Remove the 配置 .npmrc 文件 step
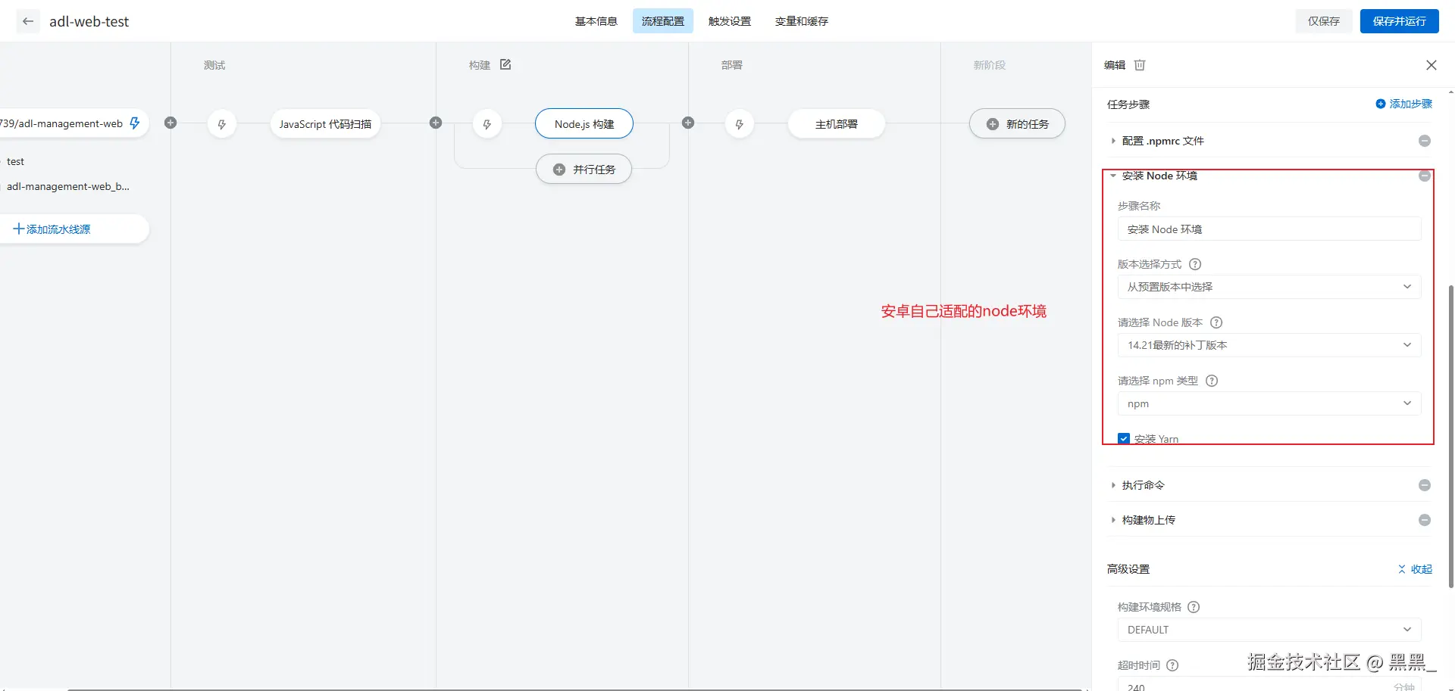The width and height of the screenshot is (1455, 691). (x=1425, y=141)
